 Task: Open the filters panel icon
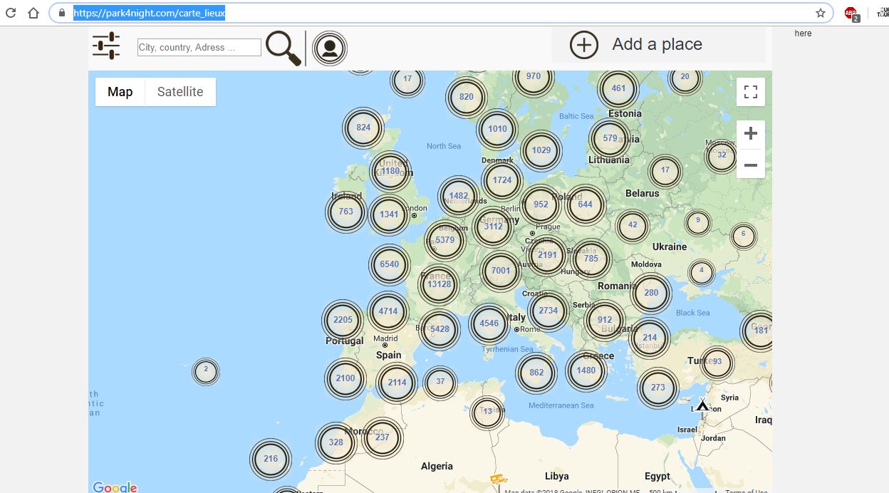coord(105,45)
